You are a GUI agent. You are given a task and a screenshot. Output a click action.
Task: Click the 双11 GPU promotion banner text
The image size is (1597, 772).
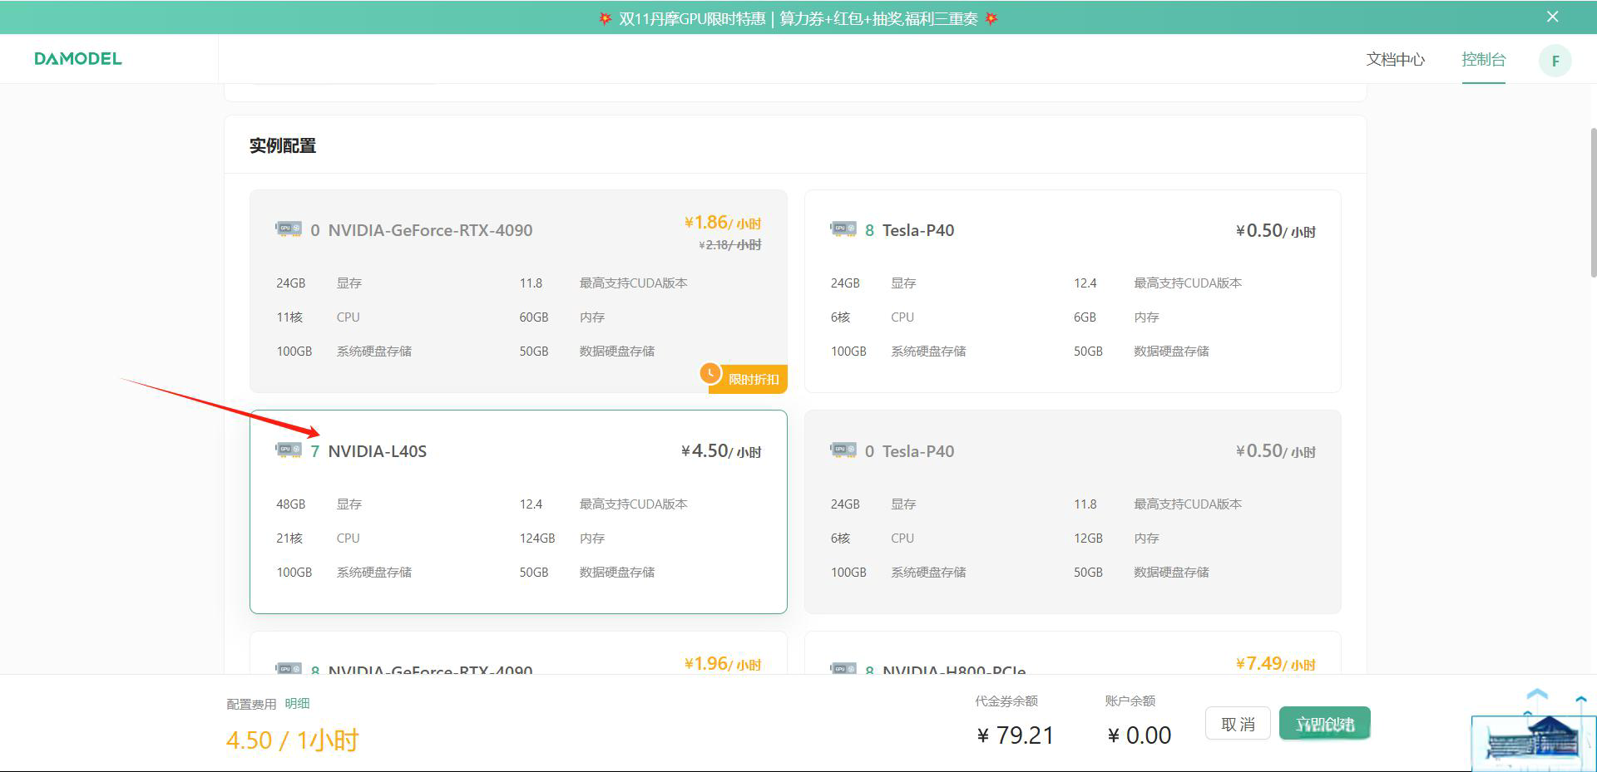pyautogui.click(x=798, y=18)
